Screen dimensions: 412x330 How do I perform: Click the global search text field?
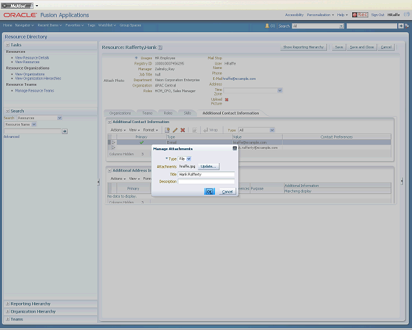tap(372, 26)
